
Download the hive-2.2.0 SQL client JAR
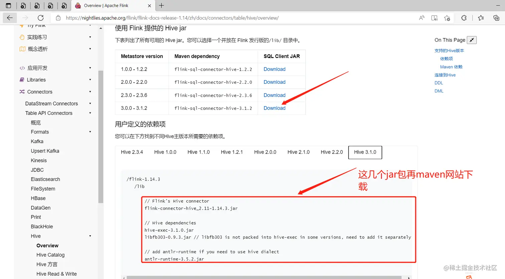[x=275, y=82]
